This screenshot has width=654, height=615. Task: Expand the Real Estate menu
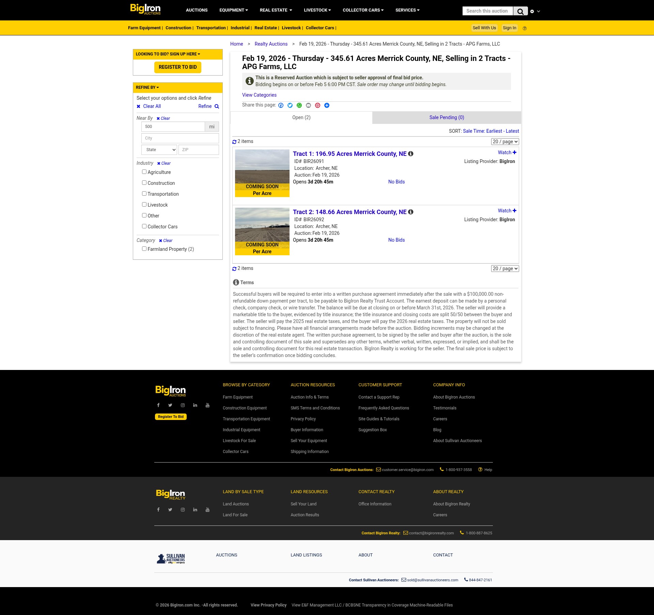(276, 10)
